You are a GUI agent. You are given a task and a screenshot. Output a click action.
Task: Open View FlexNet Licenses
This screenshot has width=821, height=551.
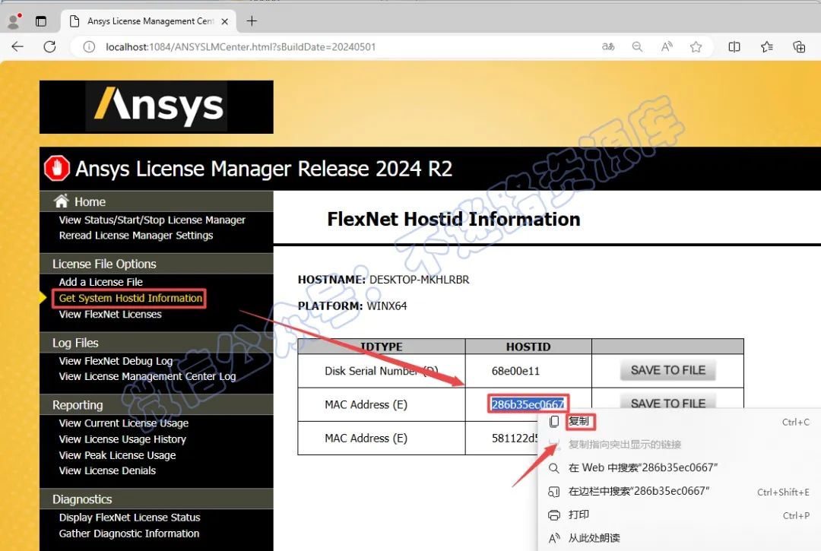click(x=110, y=314)
